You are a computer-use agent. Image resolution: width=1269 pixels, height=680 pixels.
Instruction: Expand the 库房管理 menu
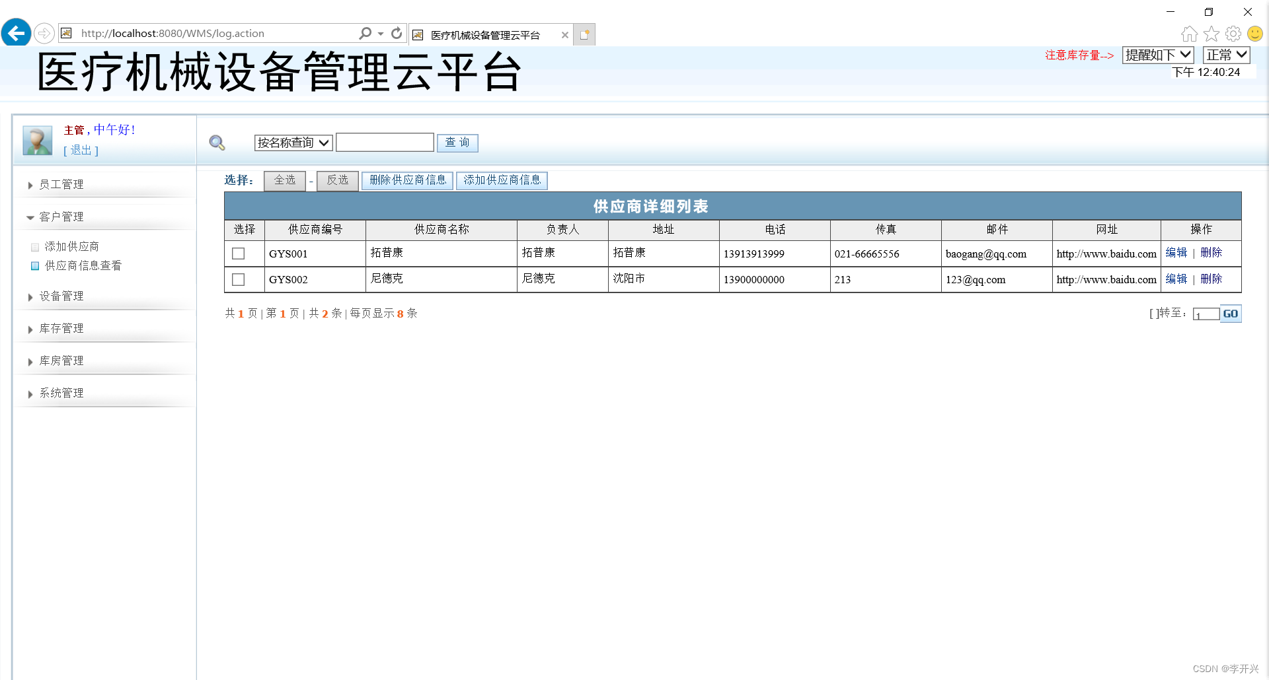[x=61, y=361]
